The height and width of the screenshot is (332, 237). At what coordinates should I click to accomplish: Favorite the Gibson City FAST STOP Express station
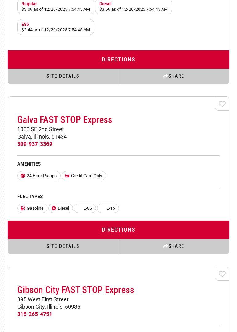coord(222,274)
